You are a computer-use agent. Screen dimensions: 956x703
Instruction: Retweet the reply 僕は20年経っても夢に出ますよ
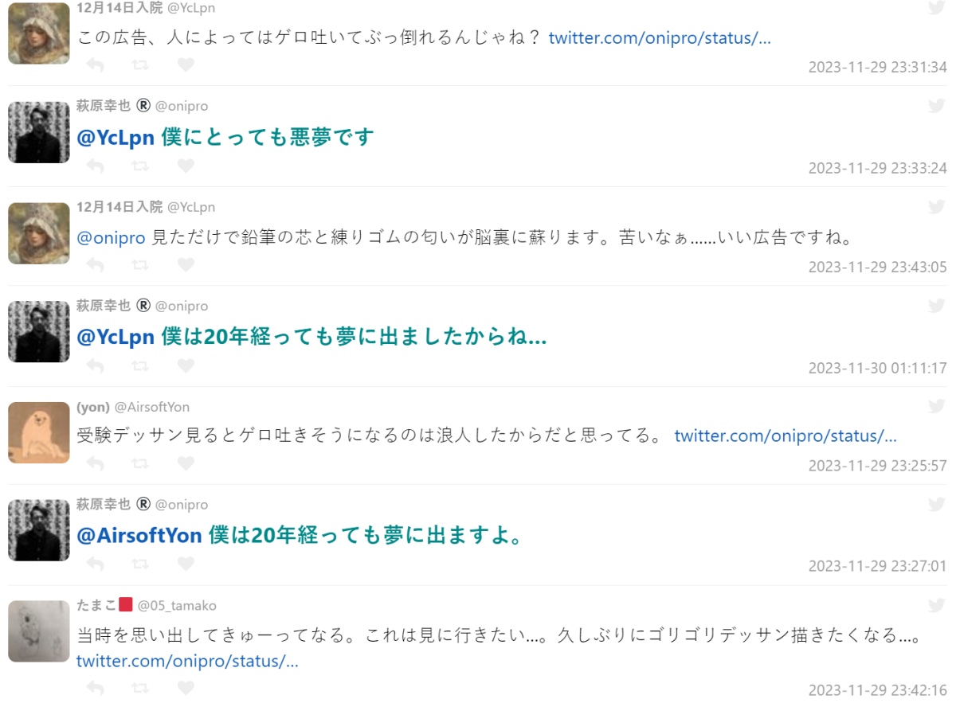[139, 564]
